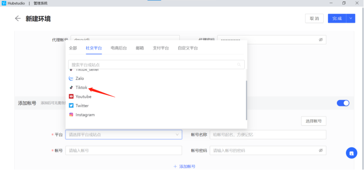364x170 pixels.
Task: Click the blue 完成 button
Action: click(x=337, y=18)
